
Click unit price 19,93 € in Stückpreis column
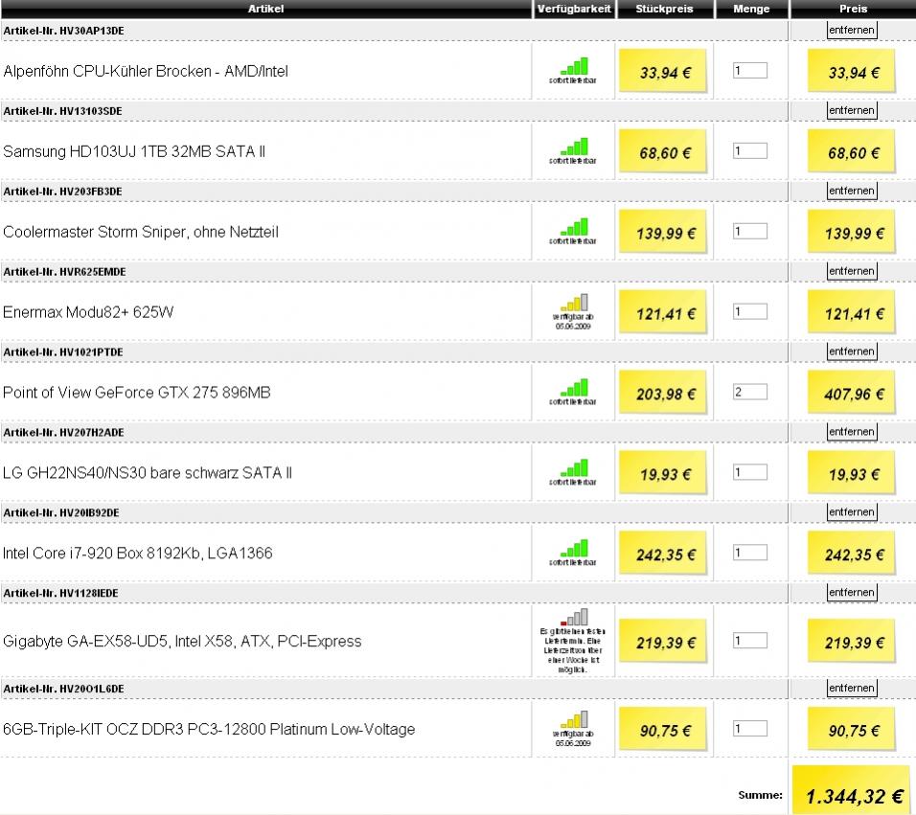click(663, 472)
